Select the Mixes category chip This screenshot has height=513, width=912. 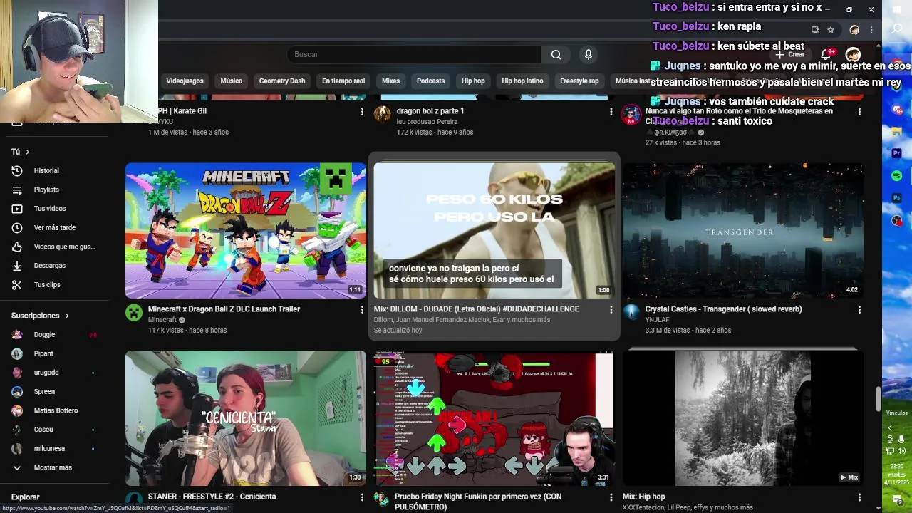[390, 81]
